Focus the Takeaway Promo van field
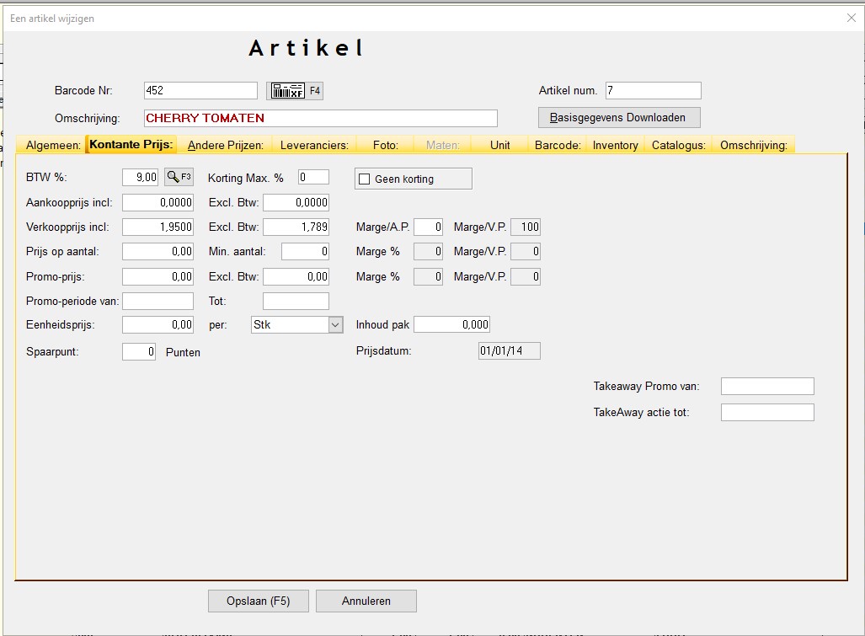This screenshot has width=865, height=636. (x=767, y=386)
